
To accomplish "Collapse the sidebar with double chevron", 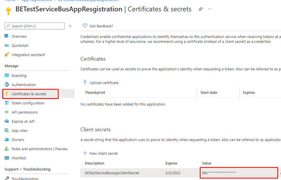I will click(70, 26).
